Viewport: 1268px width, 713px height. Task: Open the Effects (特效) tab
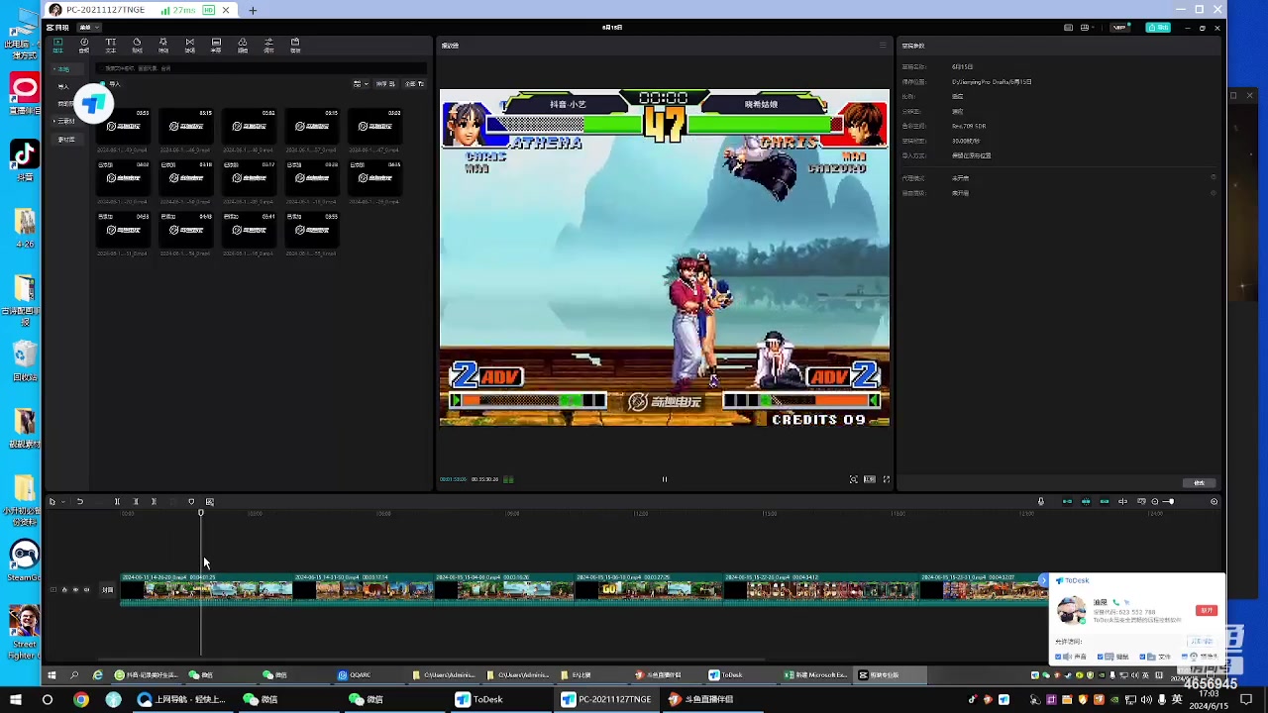[163, 45]
